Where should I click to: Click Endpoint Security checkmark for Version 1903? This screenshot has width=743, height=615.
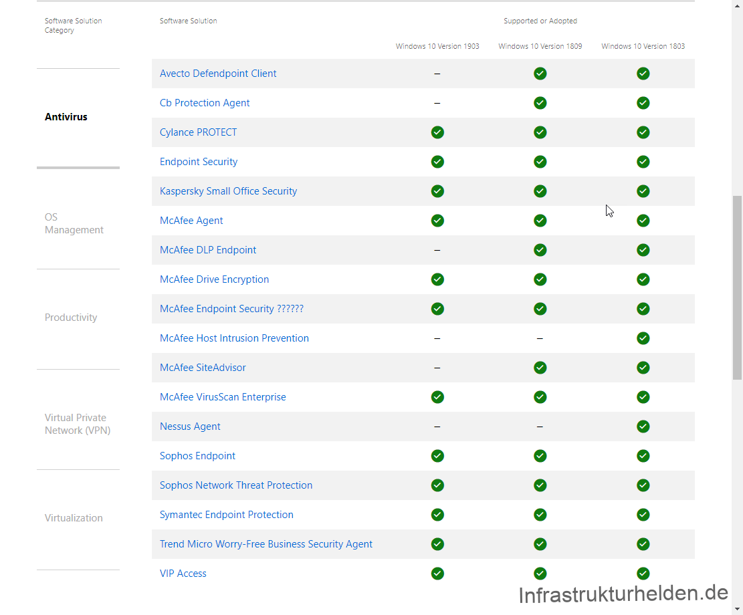[437, 162]
